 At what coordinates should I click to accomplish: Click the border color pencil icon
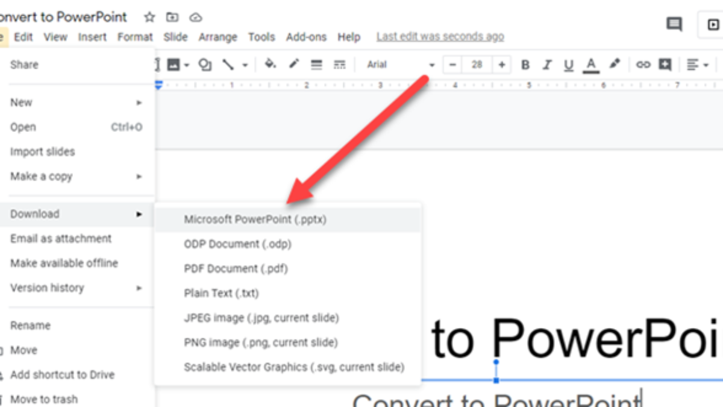pos(294,64)
